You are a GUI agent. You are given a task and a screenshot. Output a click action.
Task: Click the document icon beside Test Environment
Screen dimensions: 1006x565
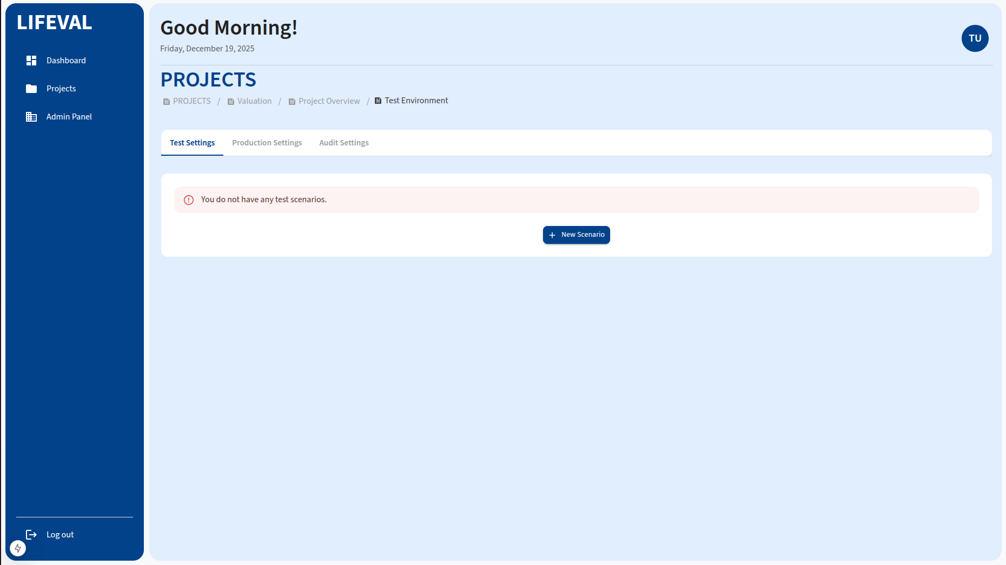click(x=378, y=101)
